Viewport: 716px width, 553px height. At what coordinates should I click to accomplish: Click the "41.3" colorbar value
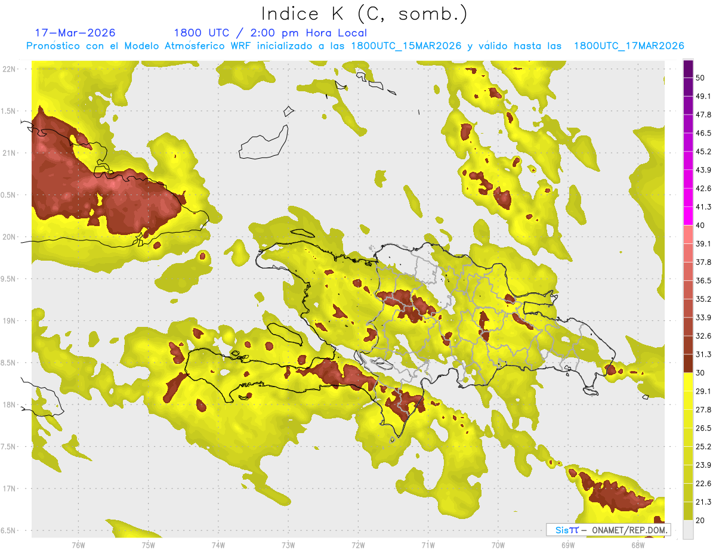703,207
